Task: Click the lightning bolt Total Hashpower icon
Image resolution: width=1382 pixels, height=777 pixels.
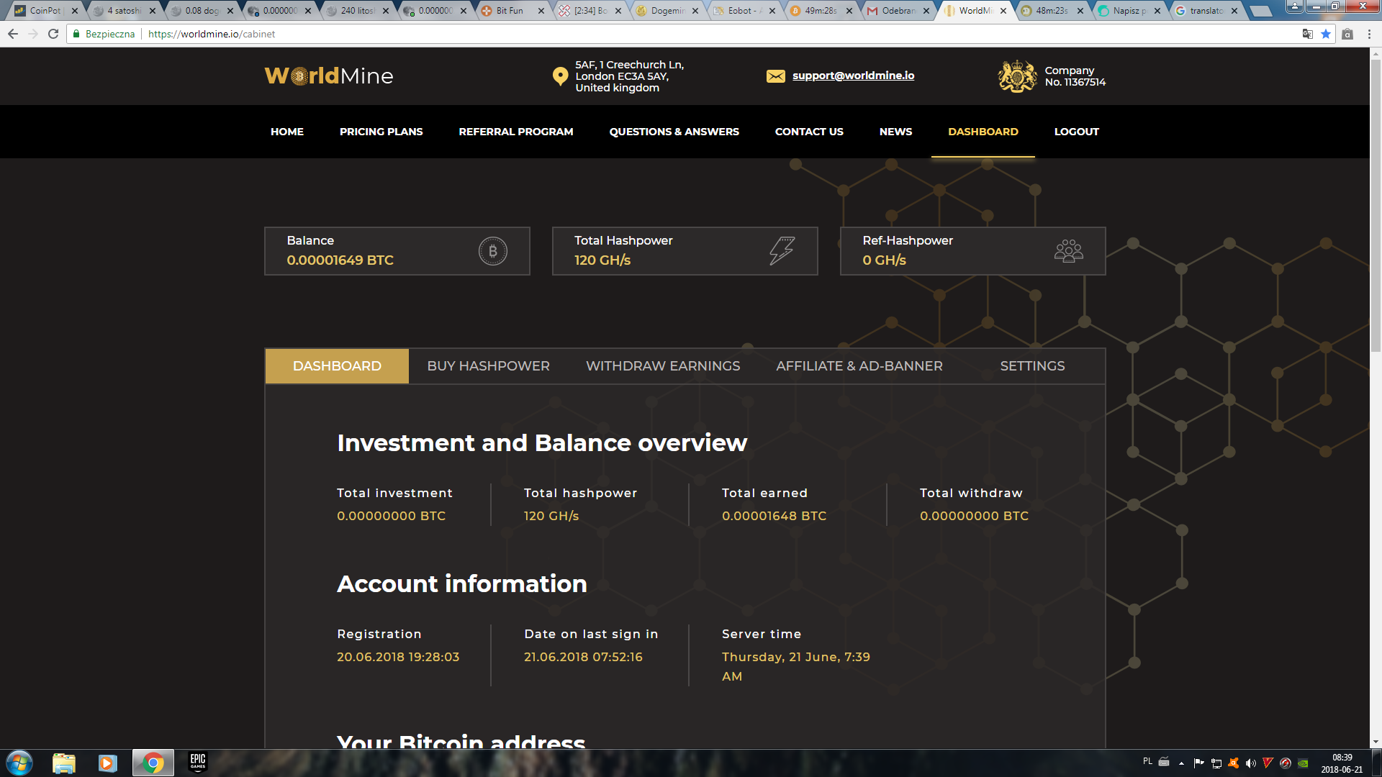Action: 782,250
